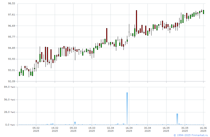This screenshot has width=210, height=137.
Task: Select the 93,93 price axis label
Action: click(x=12, y=59)
